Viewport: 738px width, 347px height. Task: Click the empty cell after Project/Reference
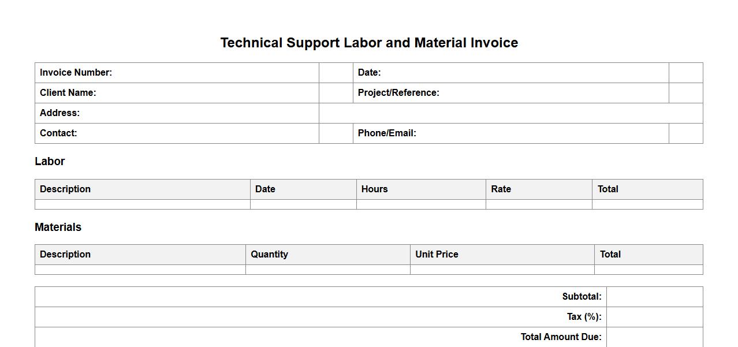pos(685,93)
